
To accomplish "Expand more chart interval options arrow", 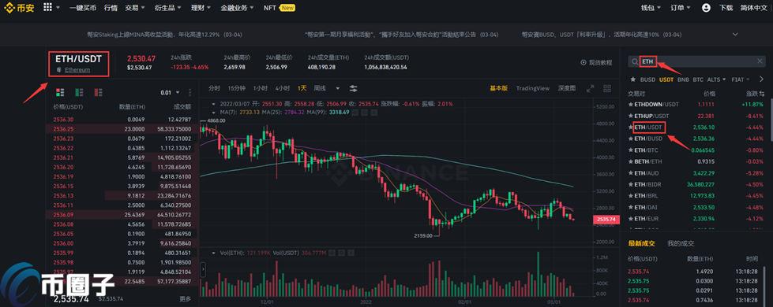I will (x=338, y=88).
